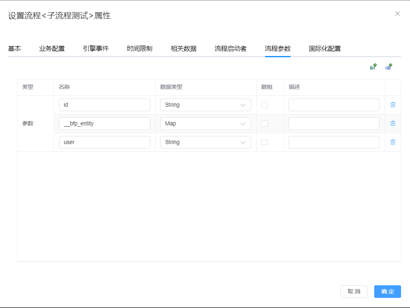Click the 取消 cancel button

point(354,291)
